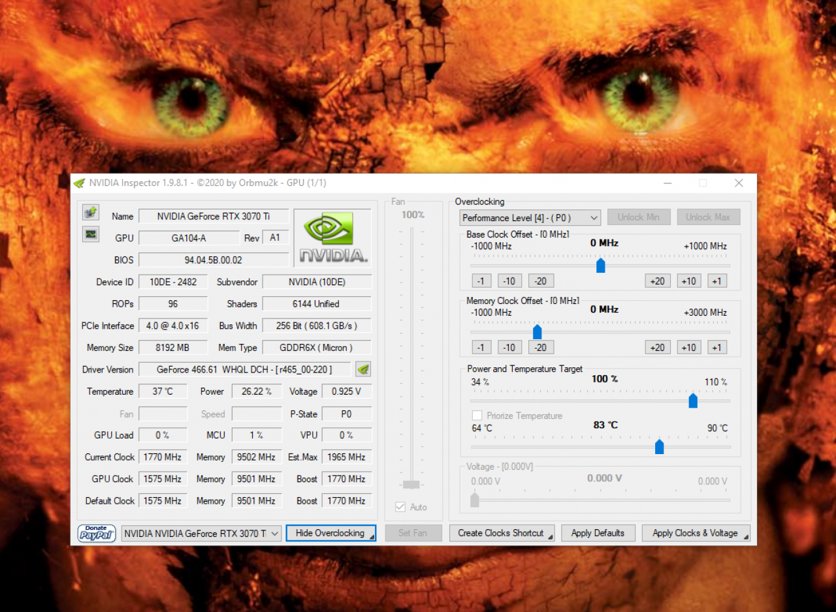The image size is (836, 612).
Task: Open driver profile settings icon next to Driver Version
Action: pyautogui.click(x=363, y=369)
